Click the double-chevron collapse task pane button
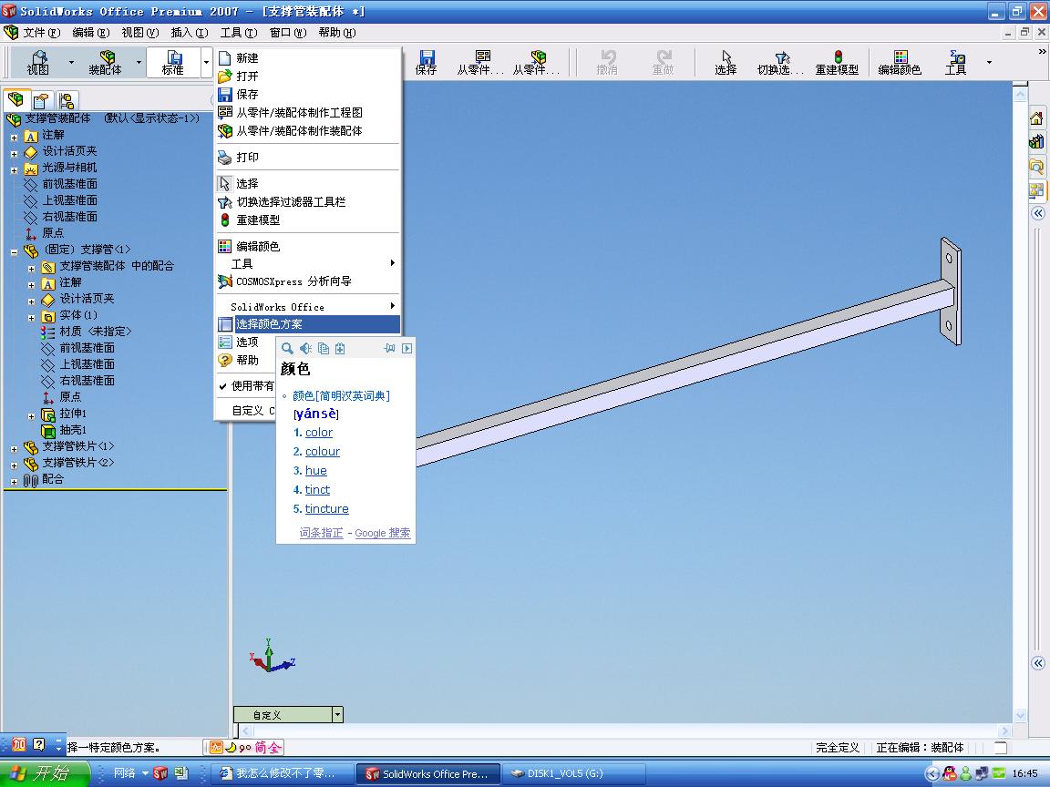This screenshot has height=787, width=1050. click(x=1038, y=213)
